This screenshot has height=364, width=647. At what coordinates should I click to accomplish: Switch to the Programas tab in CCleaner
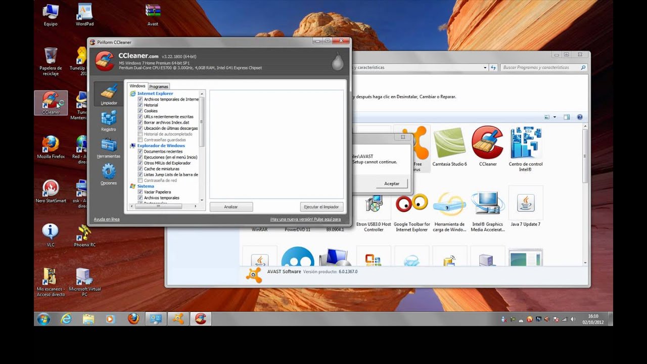(159, 86)
